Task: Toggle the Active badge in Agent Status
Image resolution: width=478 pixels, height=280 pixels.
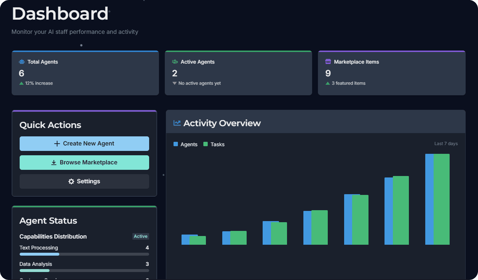Action: [141, 236]
